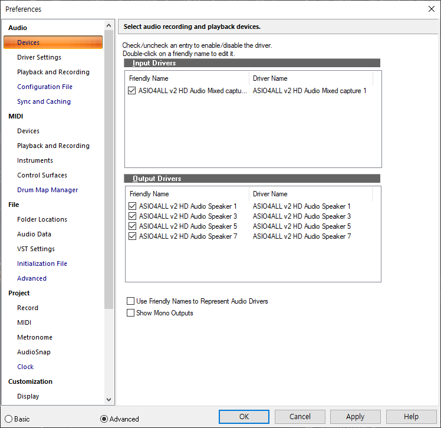Screen dimensions: 441x428
Task: Open File Advanced settings
Action: tap(32, 278)
